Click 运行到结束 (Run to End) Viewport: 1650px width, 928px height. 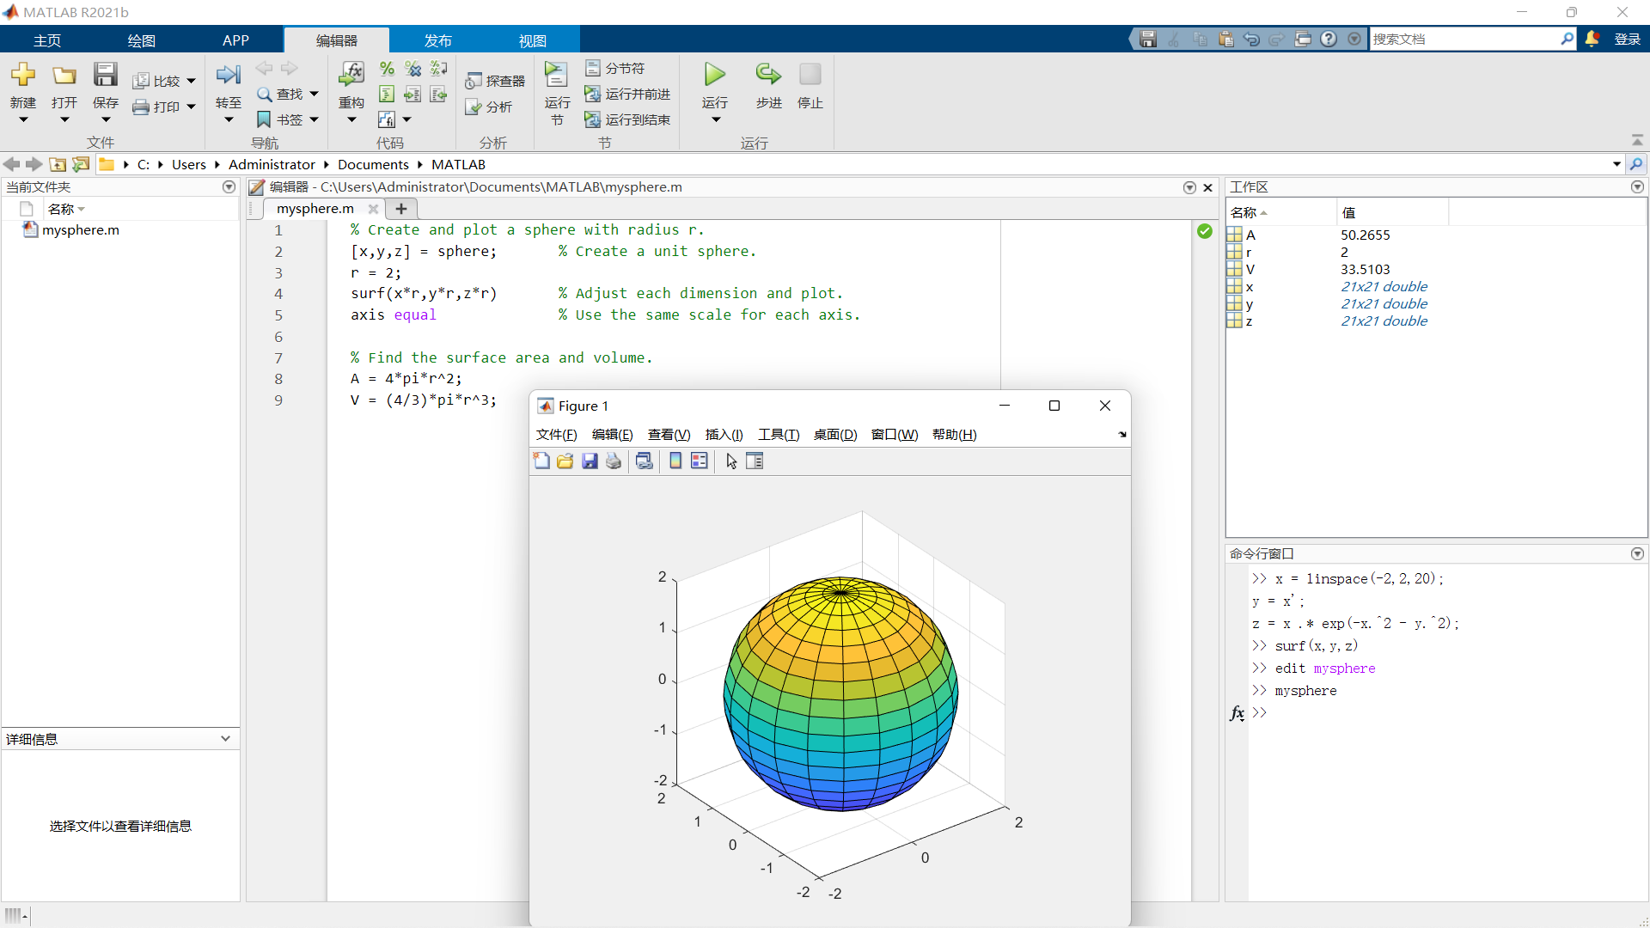(x=627, y=119)
